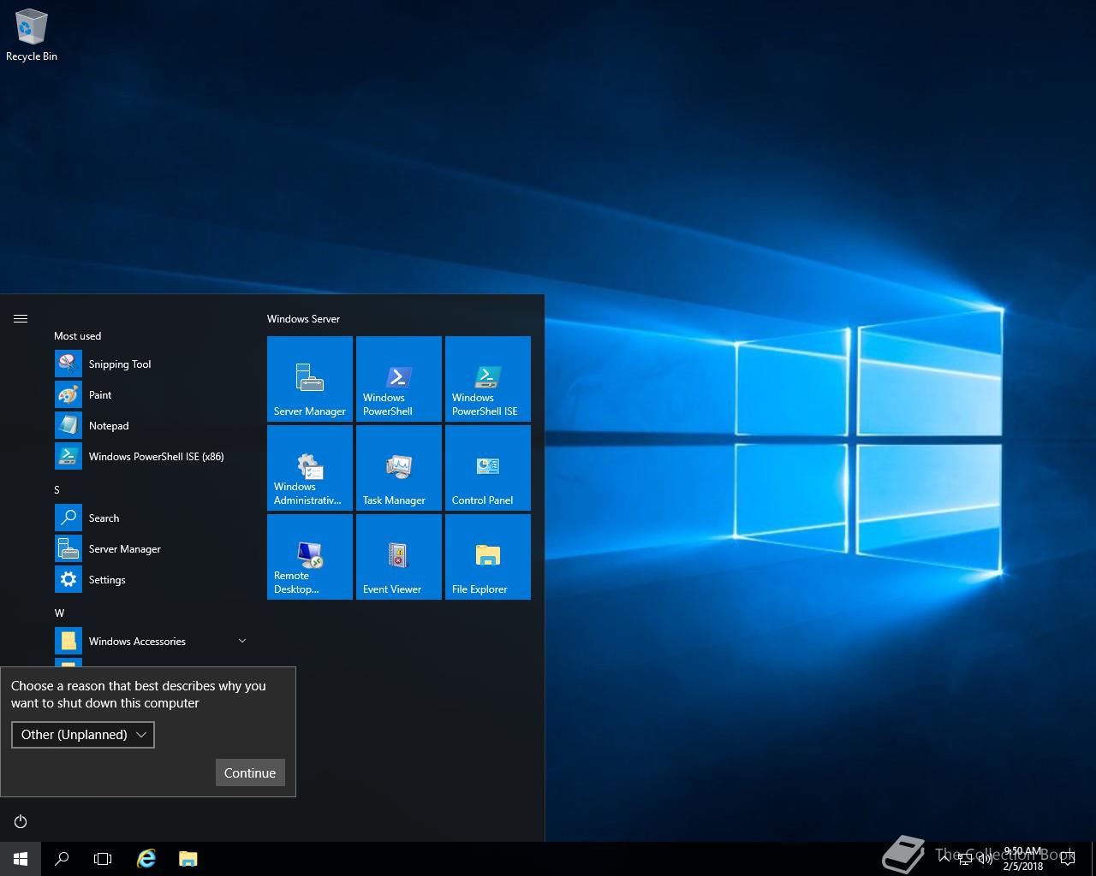This screenshot has height=876, width=1096.
Task: Open the Remote Desktop Connection tile
Action: click(x=310, y=557)
